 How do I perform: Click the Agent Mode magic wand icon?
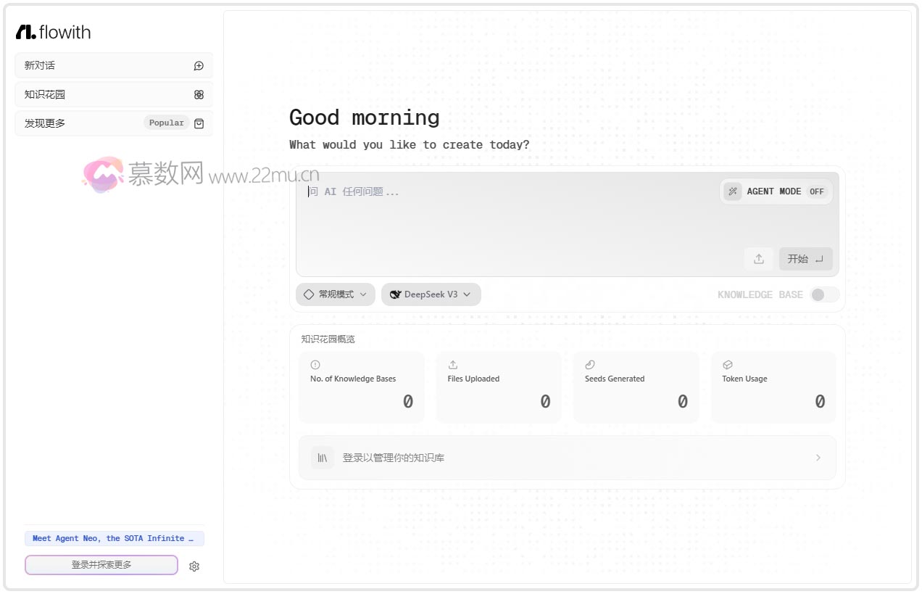tap(733, 191)
